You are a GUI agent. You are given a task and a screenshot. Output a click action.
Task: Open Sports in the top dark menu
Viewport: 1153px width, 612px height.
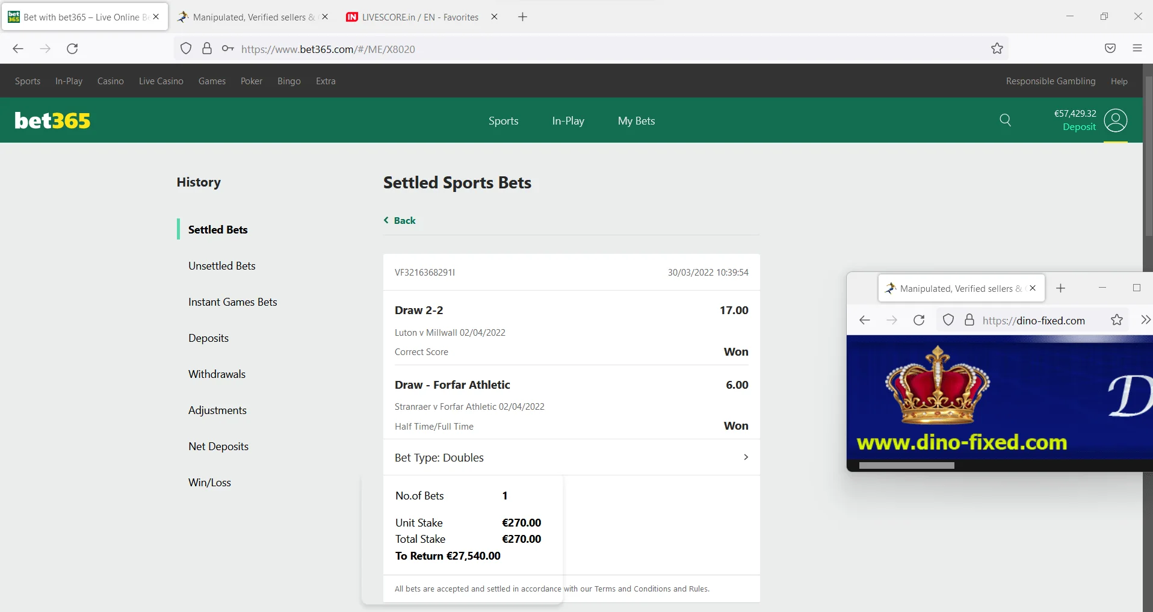coord(28,81)
